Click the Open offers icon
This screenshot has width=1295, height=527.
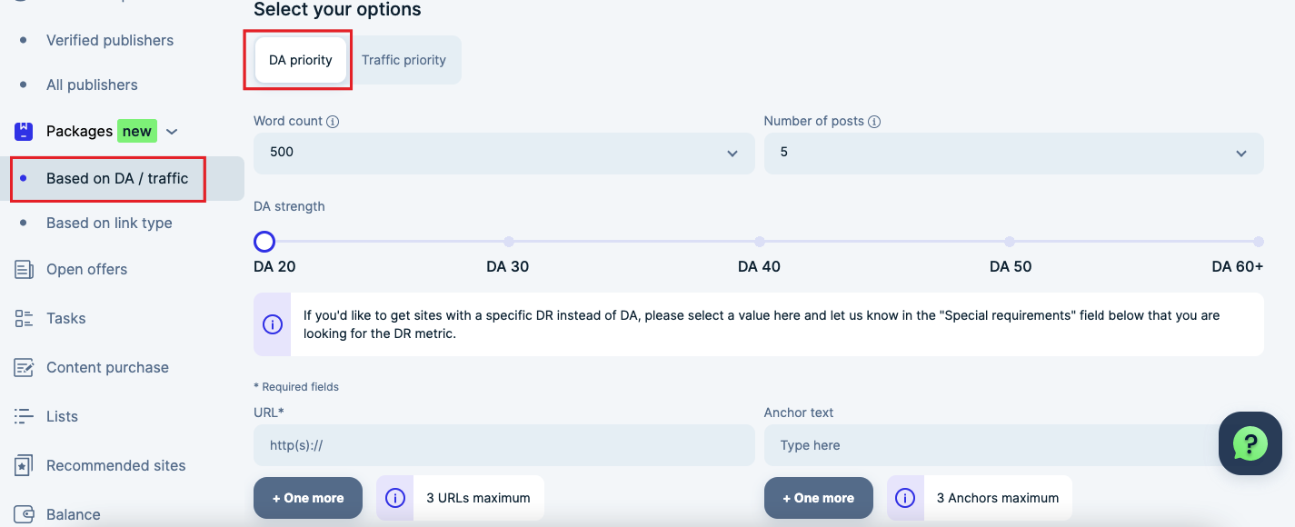[x=24, y=269]
